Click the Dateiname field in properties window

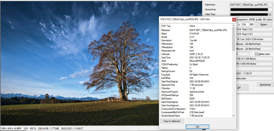(x=251, y=5)
